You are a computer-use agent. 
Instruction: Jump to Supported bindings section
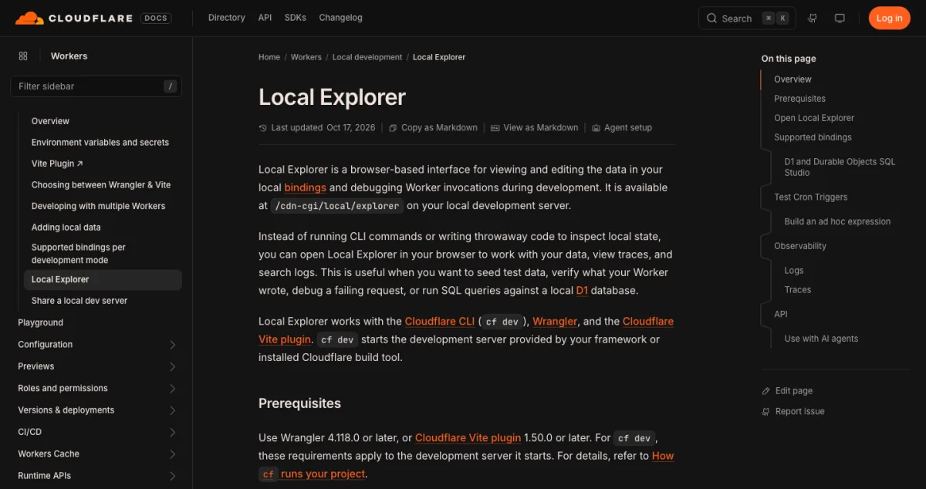[x=813, y=137]
